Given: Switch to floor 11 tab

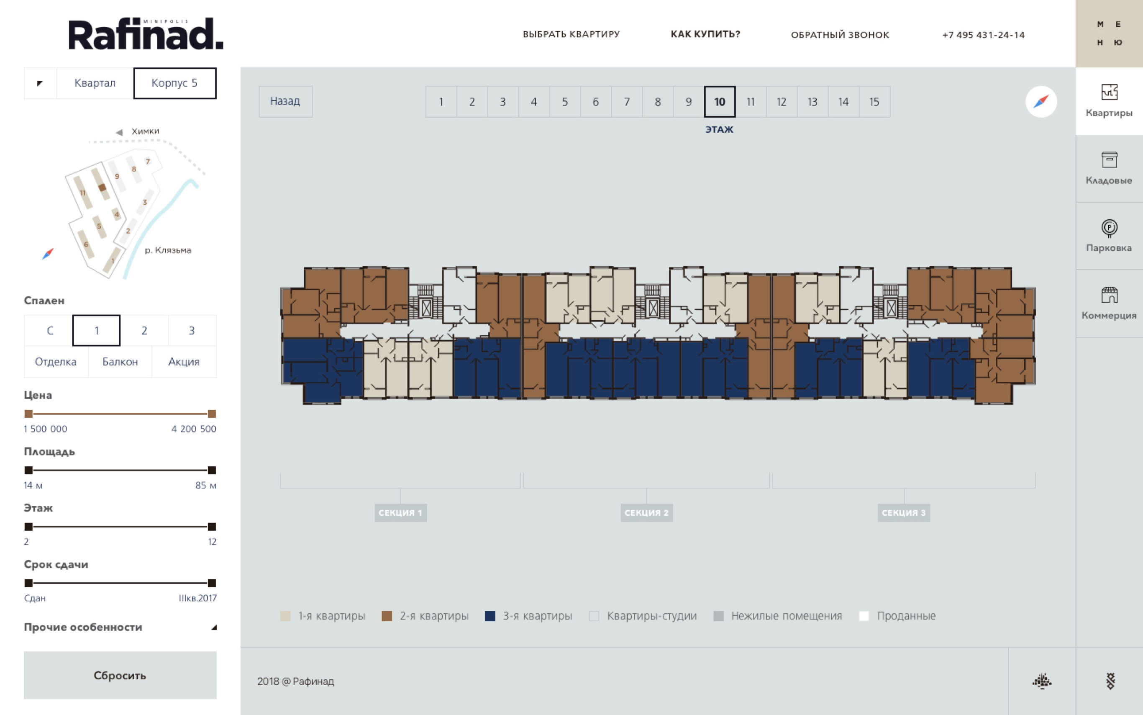Looking at the screenshot, I should [x=750, y=102].
